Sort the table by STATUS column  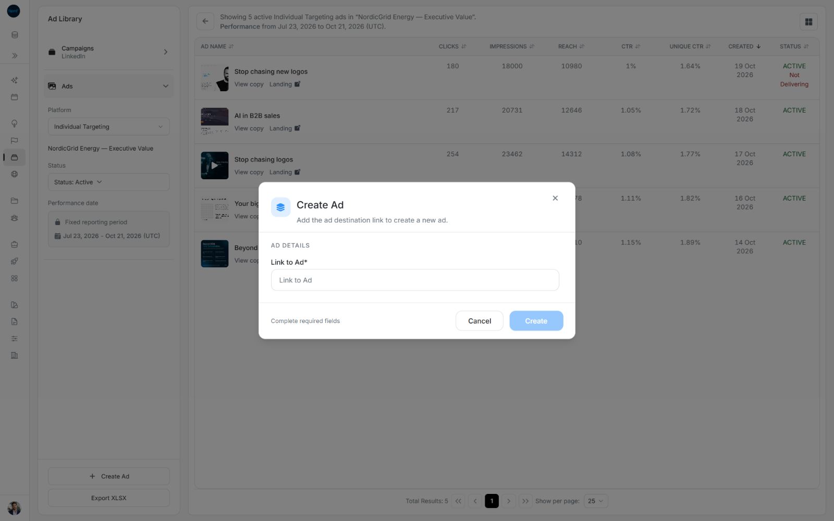pos(794,46)
